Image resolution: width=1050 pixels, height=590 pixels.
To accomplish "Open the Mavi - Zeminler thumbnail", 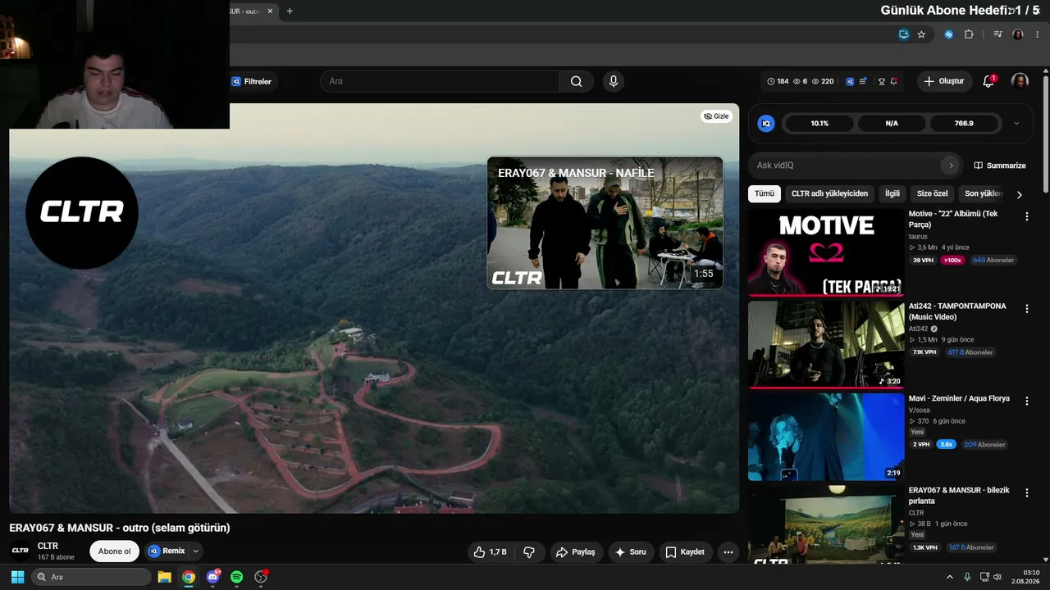I will [x=826, y=437].
